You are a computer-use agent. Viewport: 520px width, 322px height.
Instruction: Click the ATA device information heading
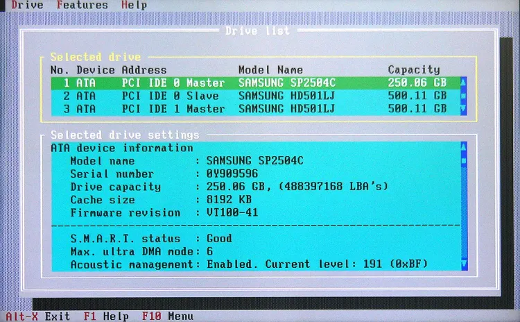122,148
